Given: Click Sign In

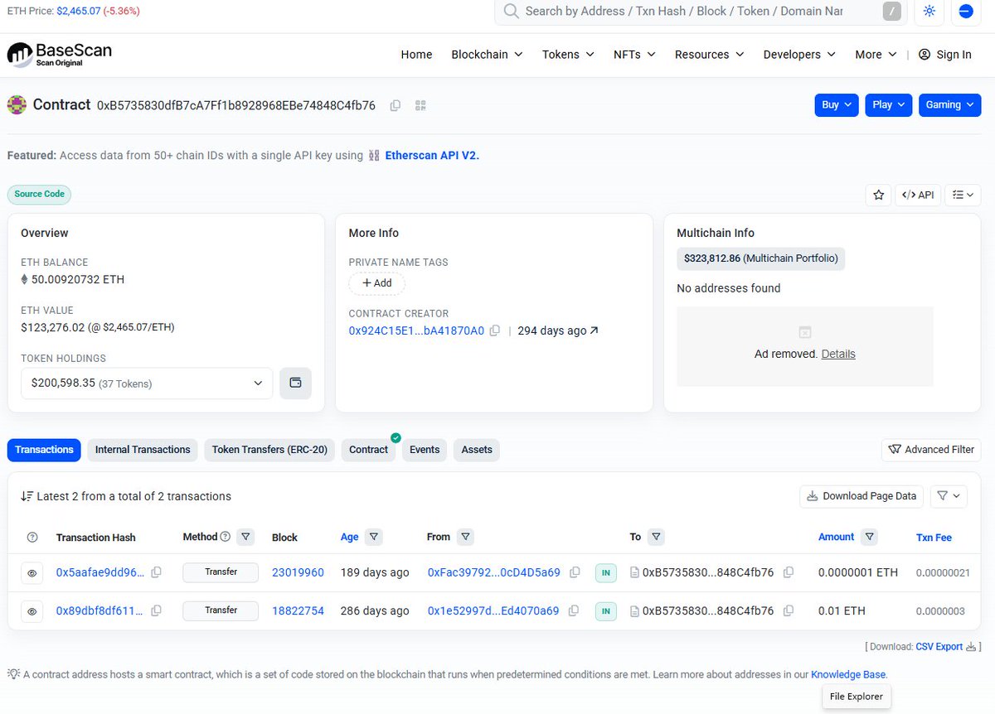Looking at the screenshot, I should 945,55.
